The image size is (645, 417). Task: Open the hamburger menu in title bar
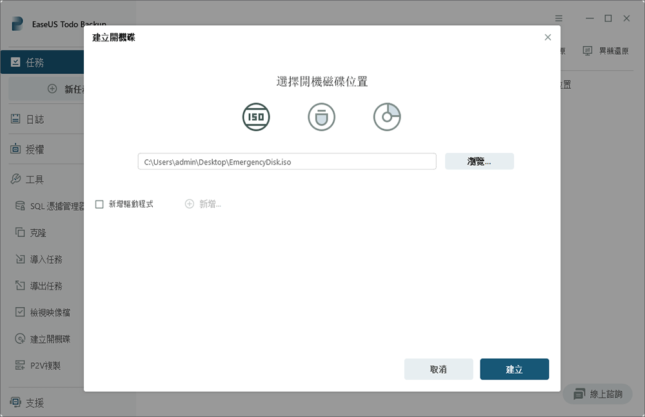[x=559, y=18]
